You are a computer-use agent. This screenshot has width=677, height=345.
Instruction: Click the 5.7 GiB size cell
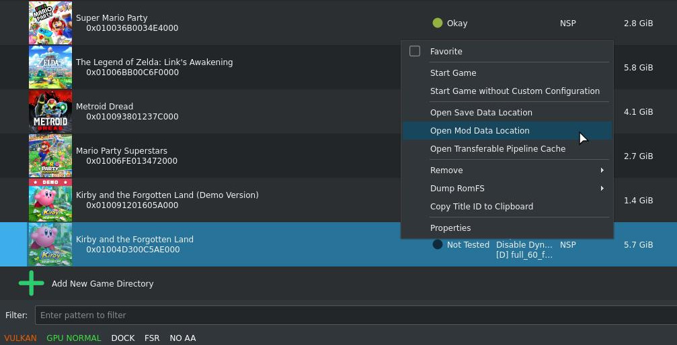point(638,245)
